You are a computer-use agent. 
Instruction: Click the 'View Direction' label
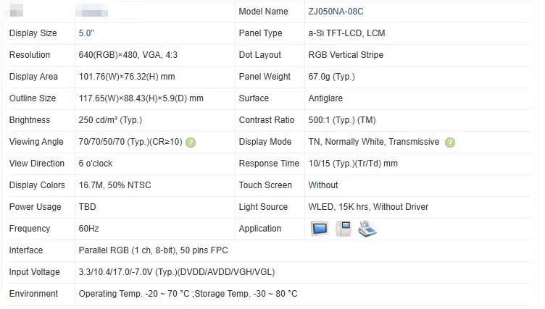tap(36, 163)
